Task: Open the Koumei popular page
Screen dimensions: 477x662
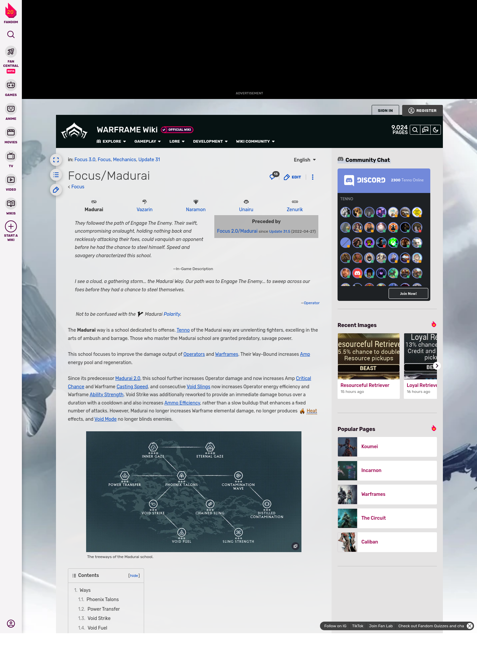Action: tap(387, 447)
